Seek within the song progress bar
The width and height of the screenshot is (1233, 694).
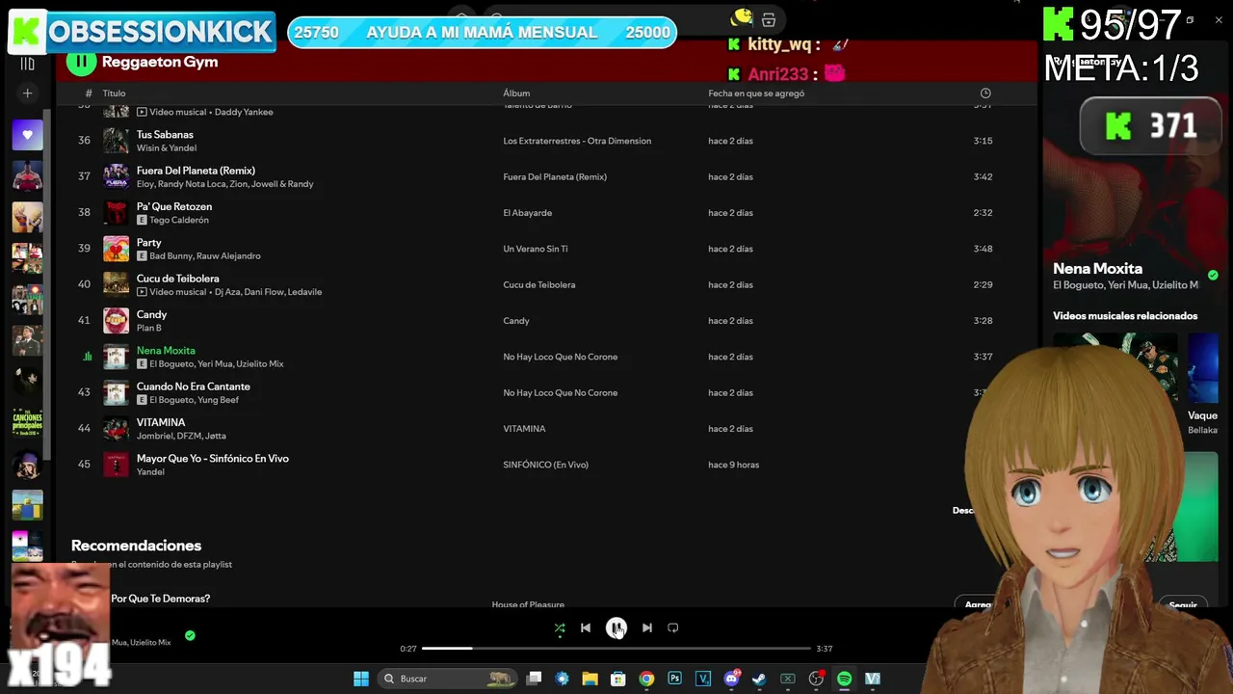[x=616, y=649]
